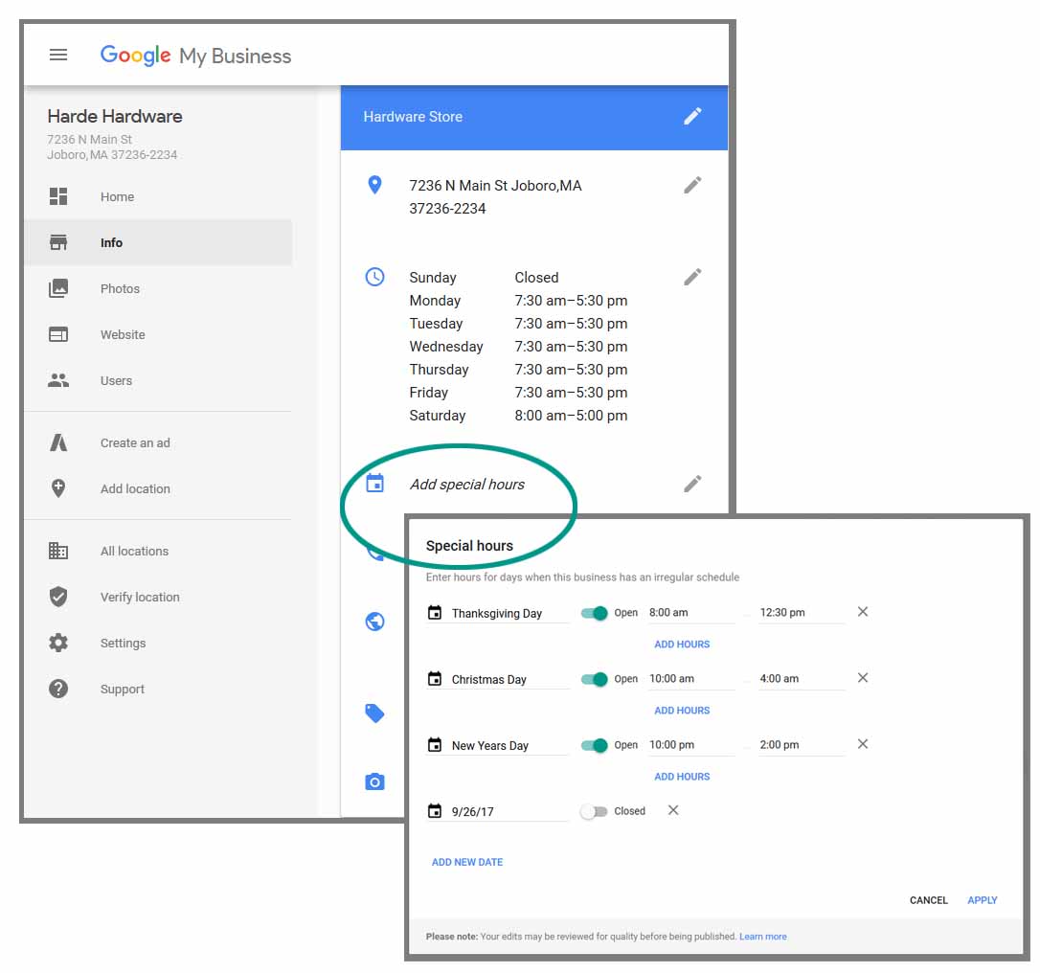Click the blue map pin address icon
Viewport: 1040px width, 973px height.
[x=374, y=185]
